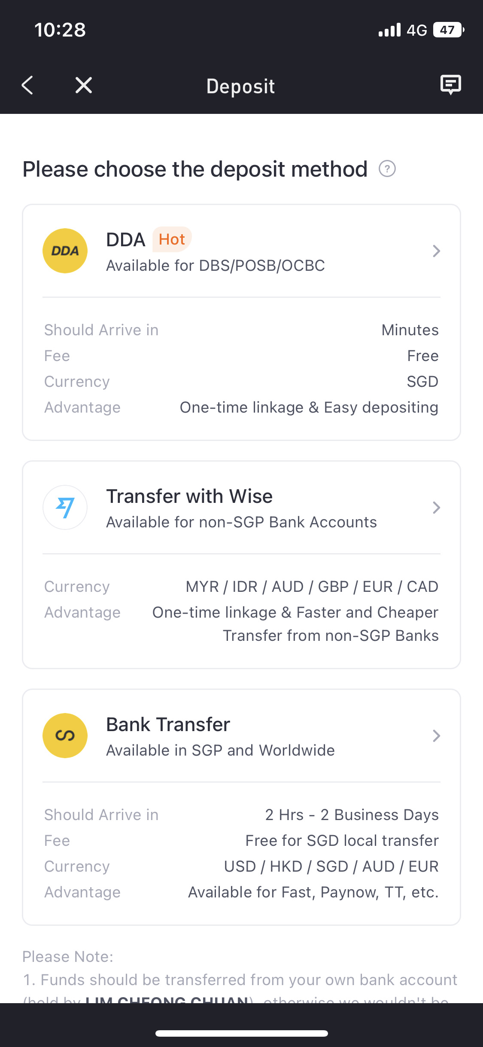Tap the Wise logo icon
The height and width of the screenshot is (1047, 483).
click(x=65, y=508)
